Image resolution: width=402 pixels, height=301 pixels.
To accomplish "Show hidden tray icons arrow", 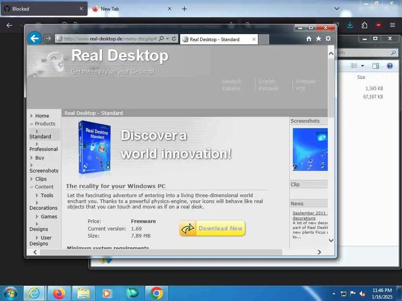I will [x=334, y=294].
